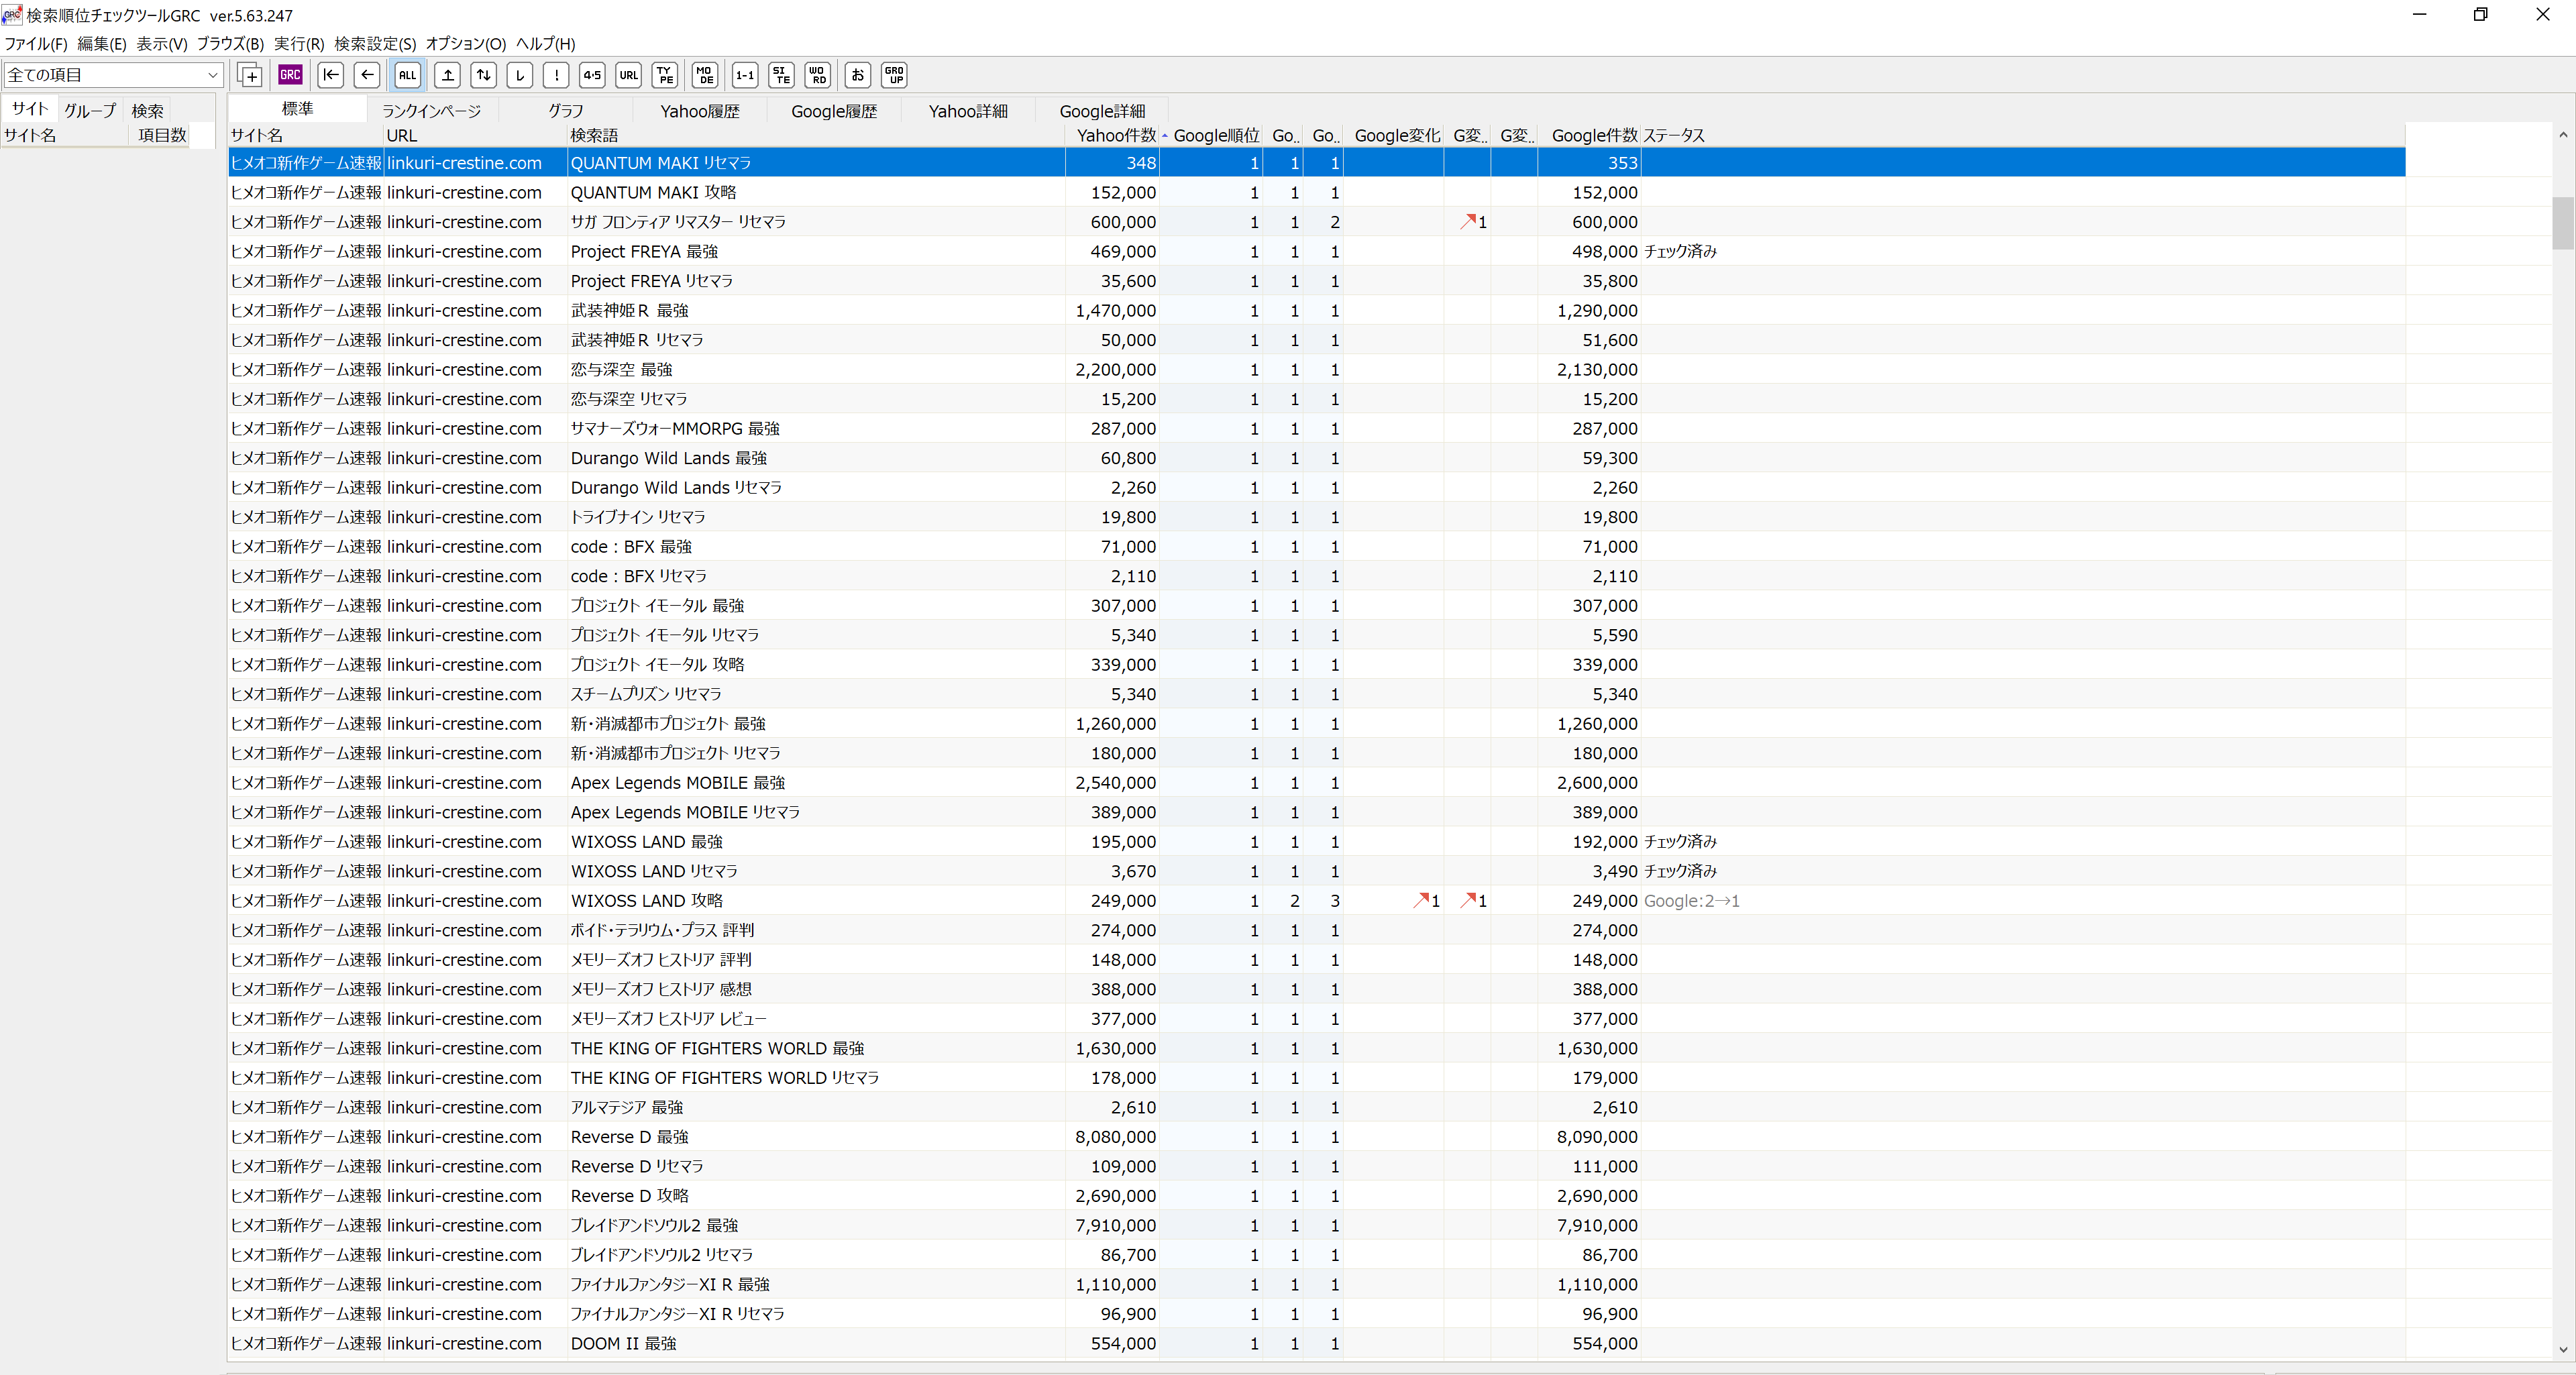
Task: Click the SITE toolbar icon
Action: [781, 75]
